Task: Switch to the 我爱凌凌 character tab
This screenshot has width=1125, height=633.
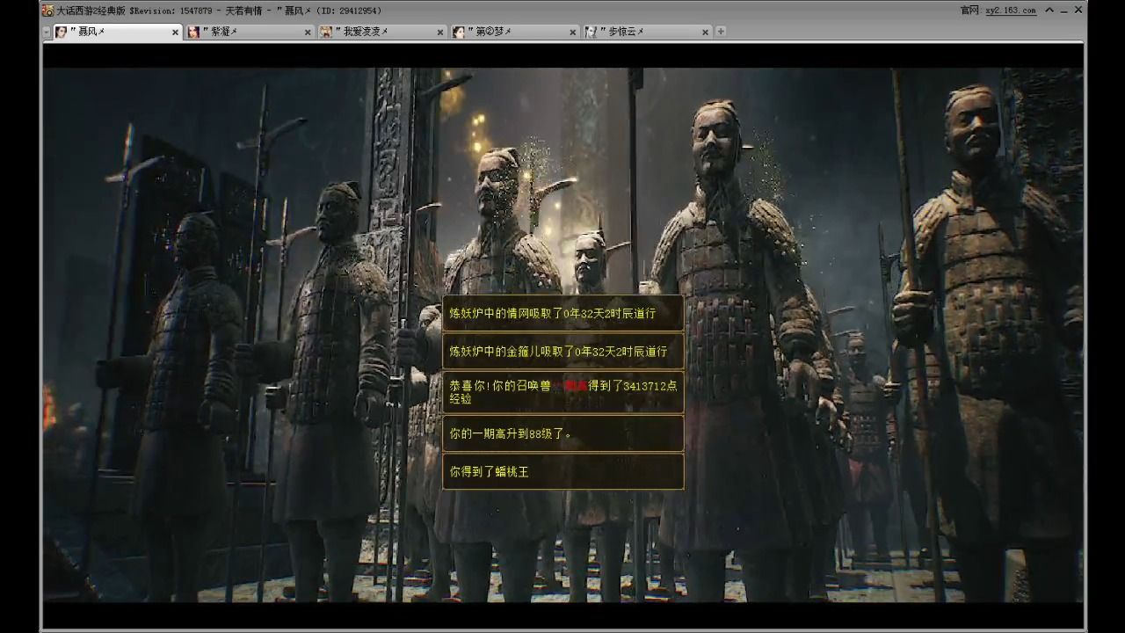Action: click(382, 32)
